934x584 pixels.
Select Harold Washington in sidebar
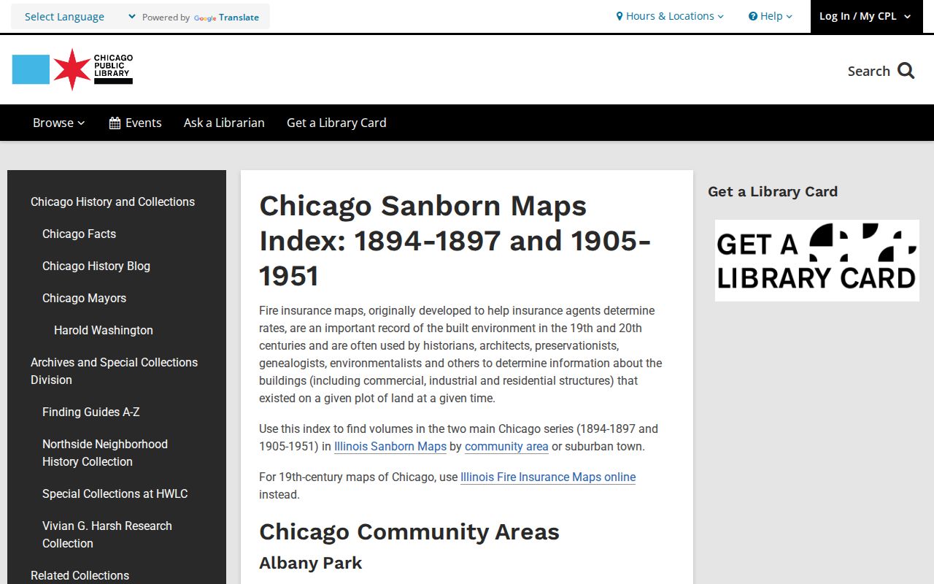(104, 330)
